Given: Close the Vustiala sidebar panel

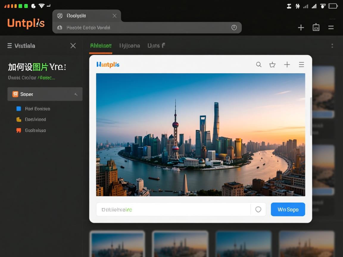Looking at the screenshot, I should coord(73,46).
